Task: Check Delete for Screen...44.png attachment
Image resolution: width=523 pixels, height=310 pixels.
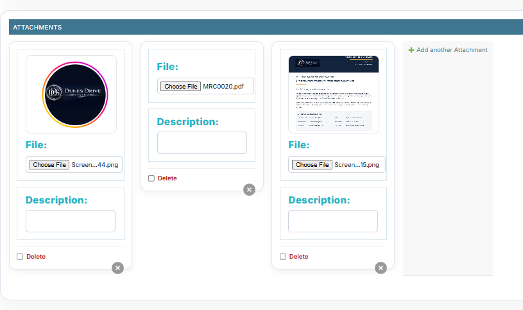Action: point(20,257)
